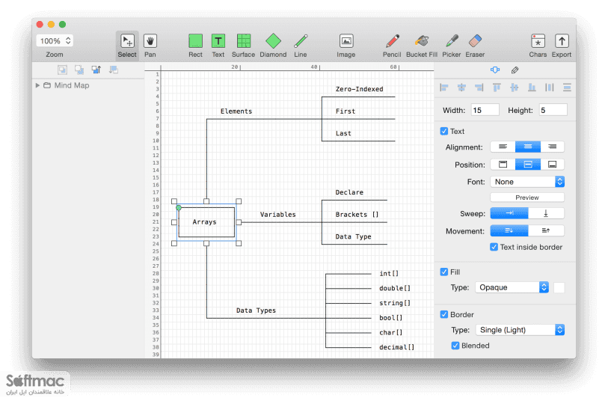Click the Width input field

coord(485,110)
